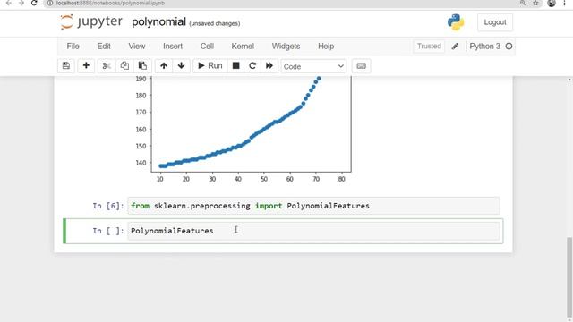Restart the kernel with circular arrow icon
Image resolution: width=573 pixels, height=322 pixels.
[x=252, y=65]
